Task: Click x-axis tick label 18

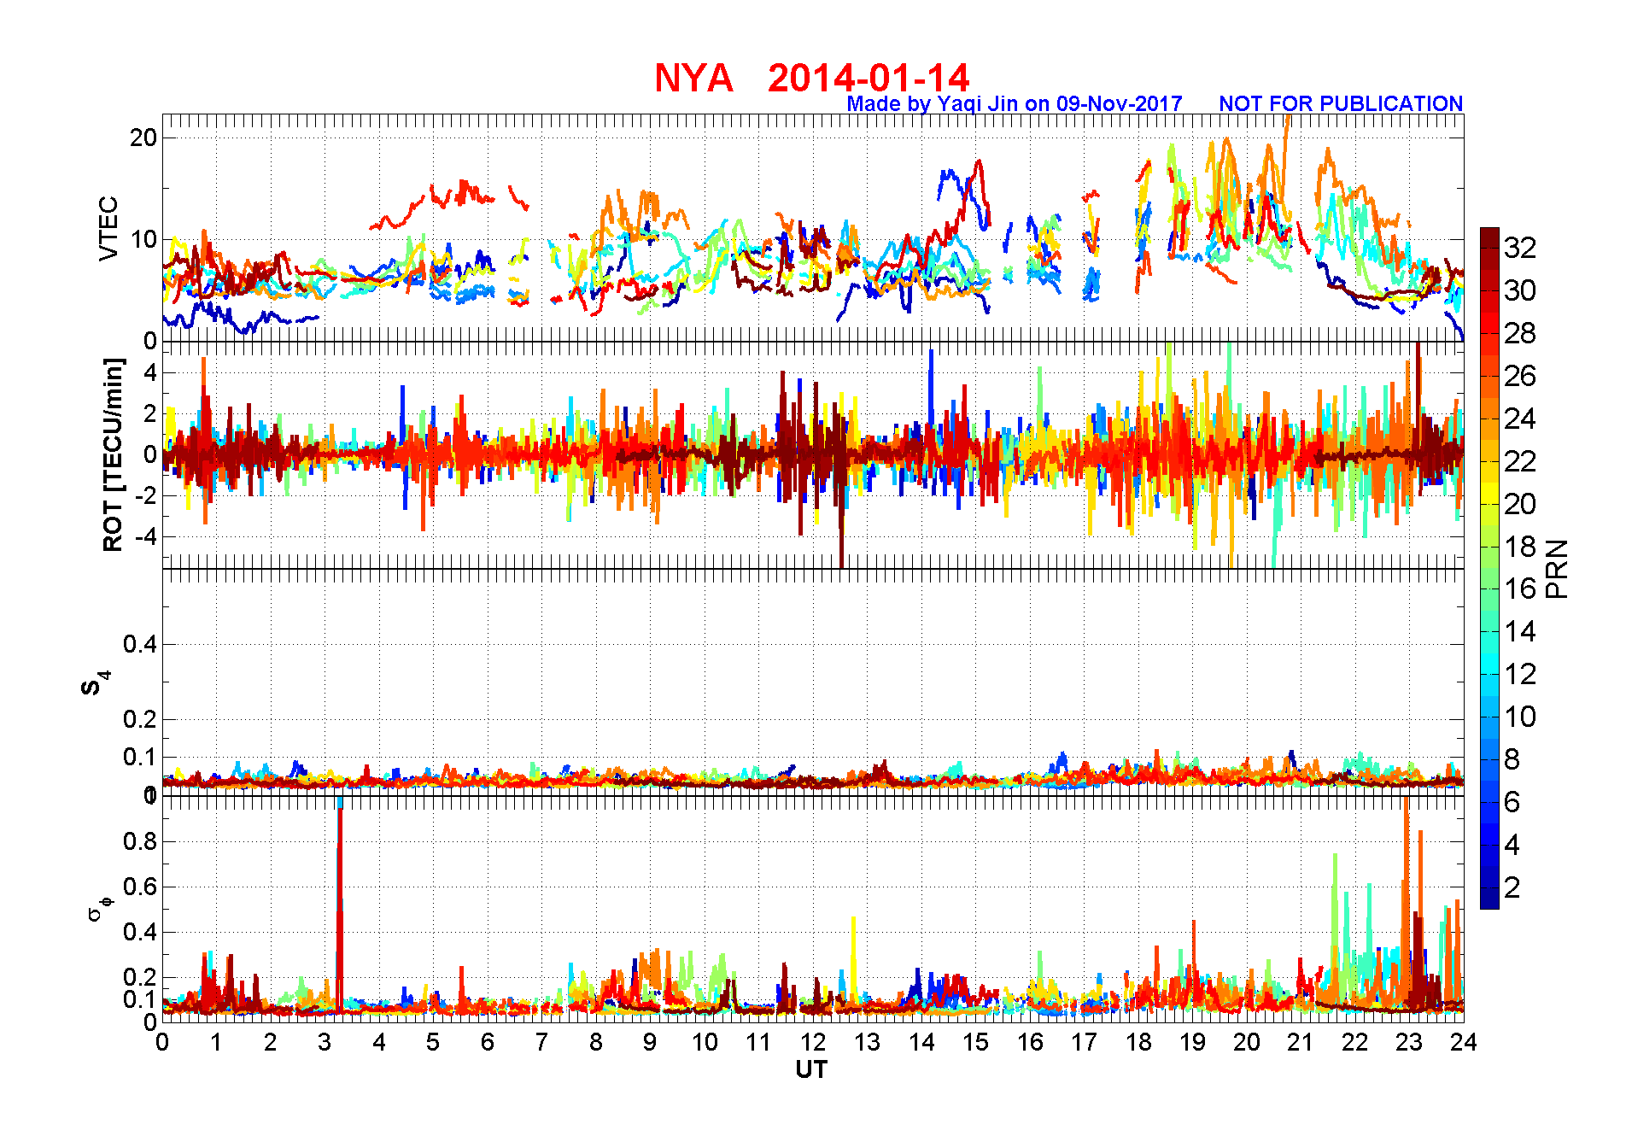Action: point(1138,1042)
